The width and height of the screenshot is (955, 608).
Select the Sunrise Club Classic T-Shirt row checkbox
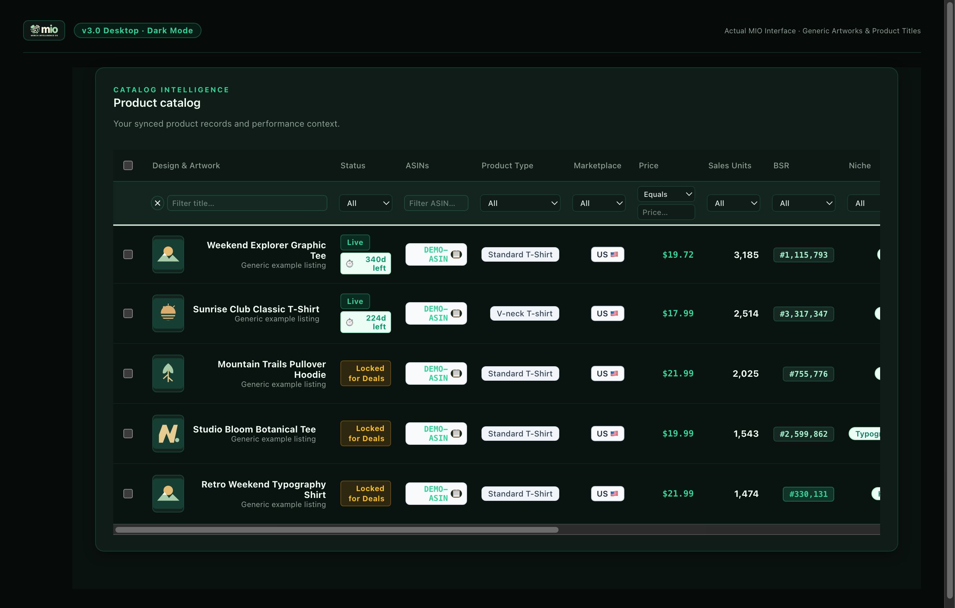(x=128, y=313)
